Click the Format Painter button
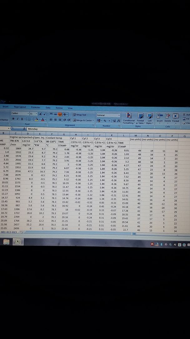This screenshot has width=190, height=339. [x=4, y=120]
